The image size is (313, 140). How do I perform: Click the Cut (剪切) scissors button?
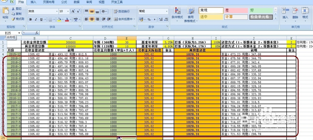(16, 8)
